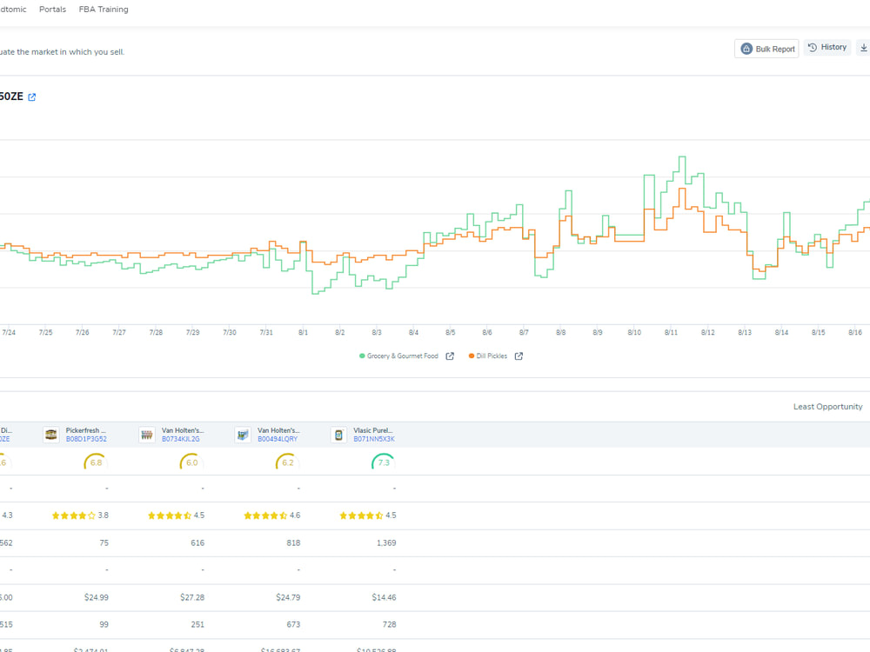
Task: Open the Pickerfresh product thumbnail
Action: pyautogui.click(x=51, y=435)
